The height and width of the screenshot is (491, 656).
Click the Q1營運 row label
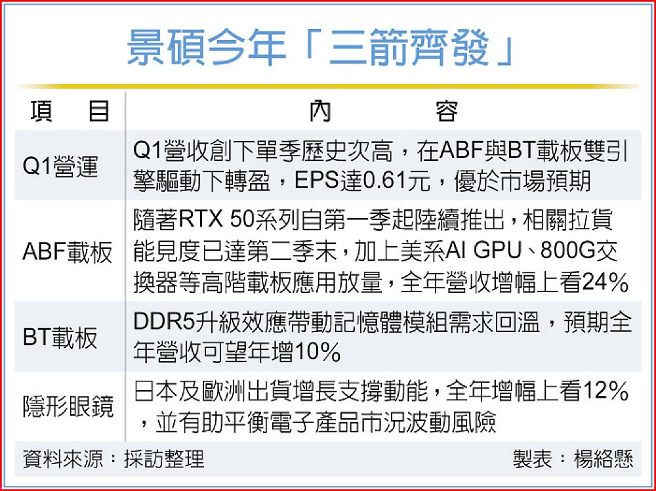point(60,166)
